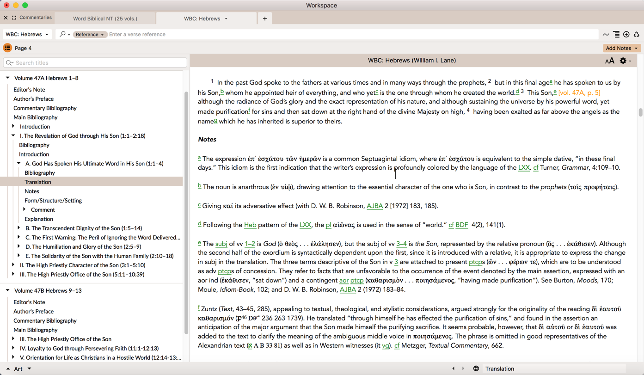The width and height of the screenshot is (644, 375).
Task: Select Editor's Note under Volume 47A
Action: [x=29, y=90]
